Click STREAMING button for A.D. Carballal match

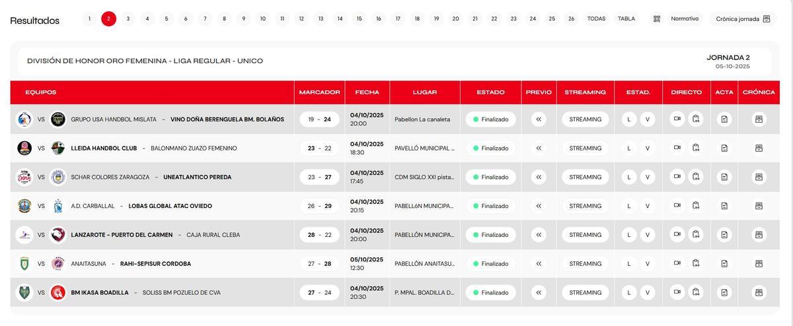(585, 206)
